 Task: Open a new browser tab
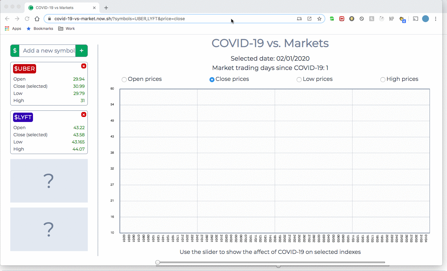coord(106,7)
